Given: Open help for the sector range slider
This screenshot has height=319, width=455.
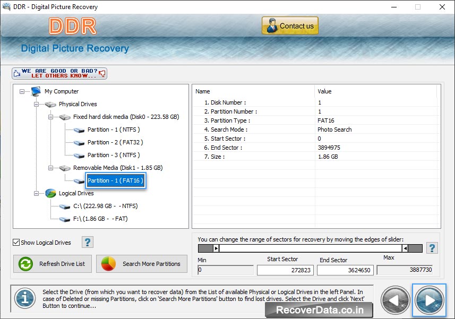Looking at the screenshot, I should tap(432, 248).
